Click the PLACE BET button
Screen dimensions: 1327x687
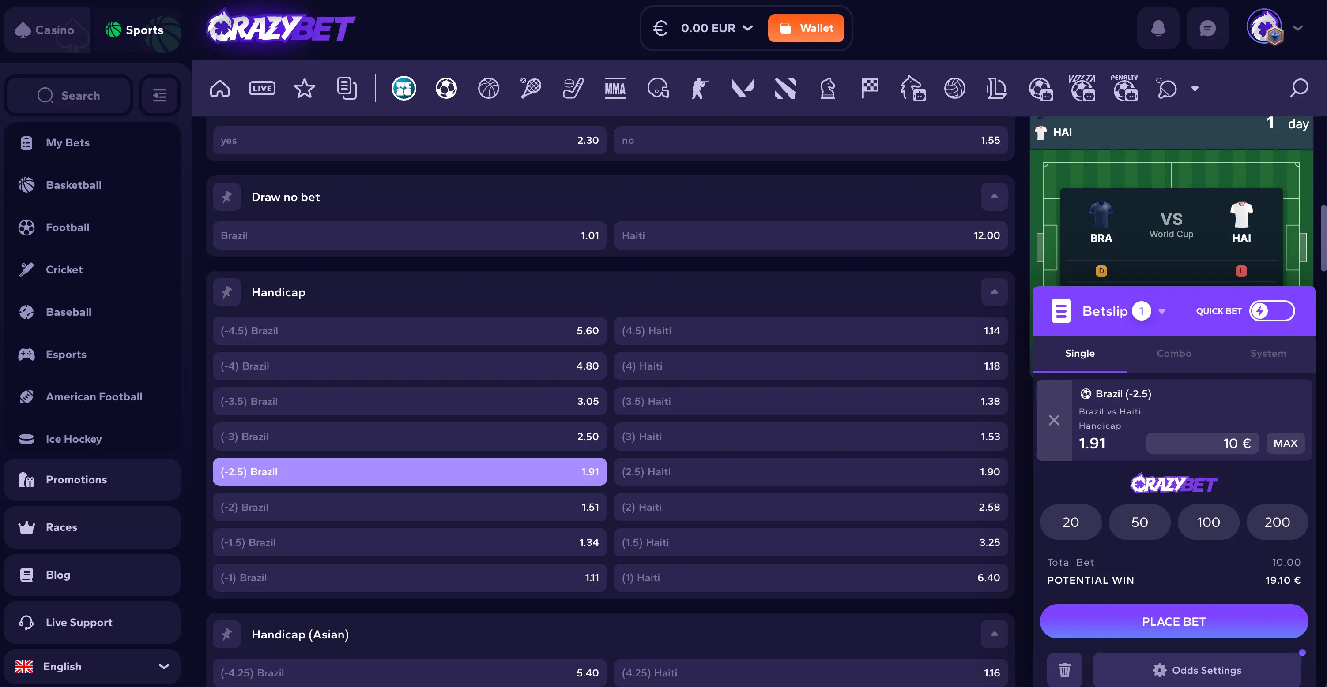(x=1174, y=621)
